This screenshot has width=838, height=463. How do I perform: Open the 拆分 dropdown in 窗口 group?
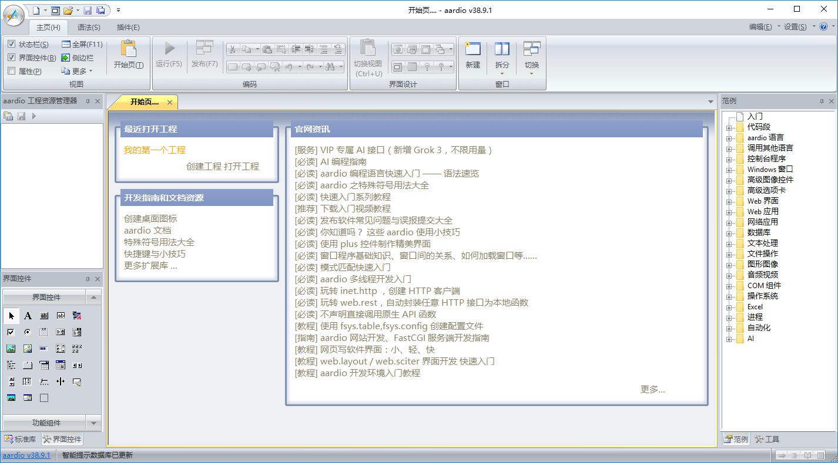(502, 58)
